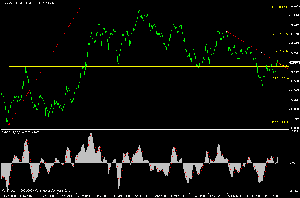
Task: Click the 91.345 price scale value
Action: tap(295, 90)
